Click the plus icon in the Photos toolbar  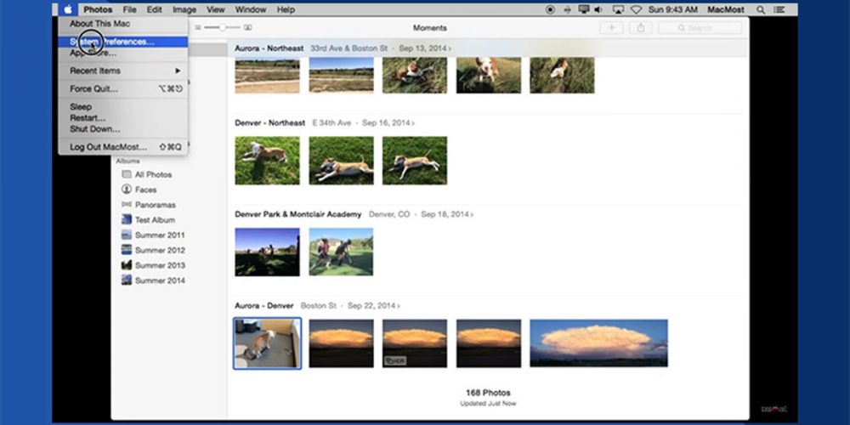611,28
